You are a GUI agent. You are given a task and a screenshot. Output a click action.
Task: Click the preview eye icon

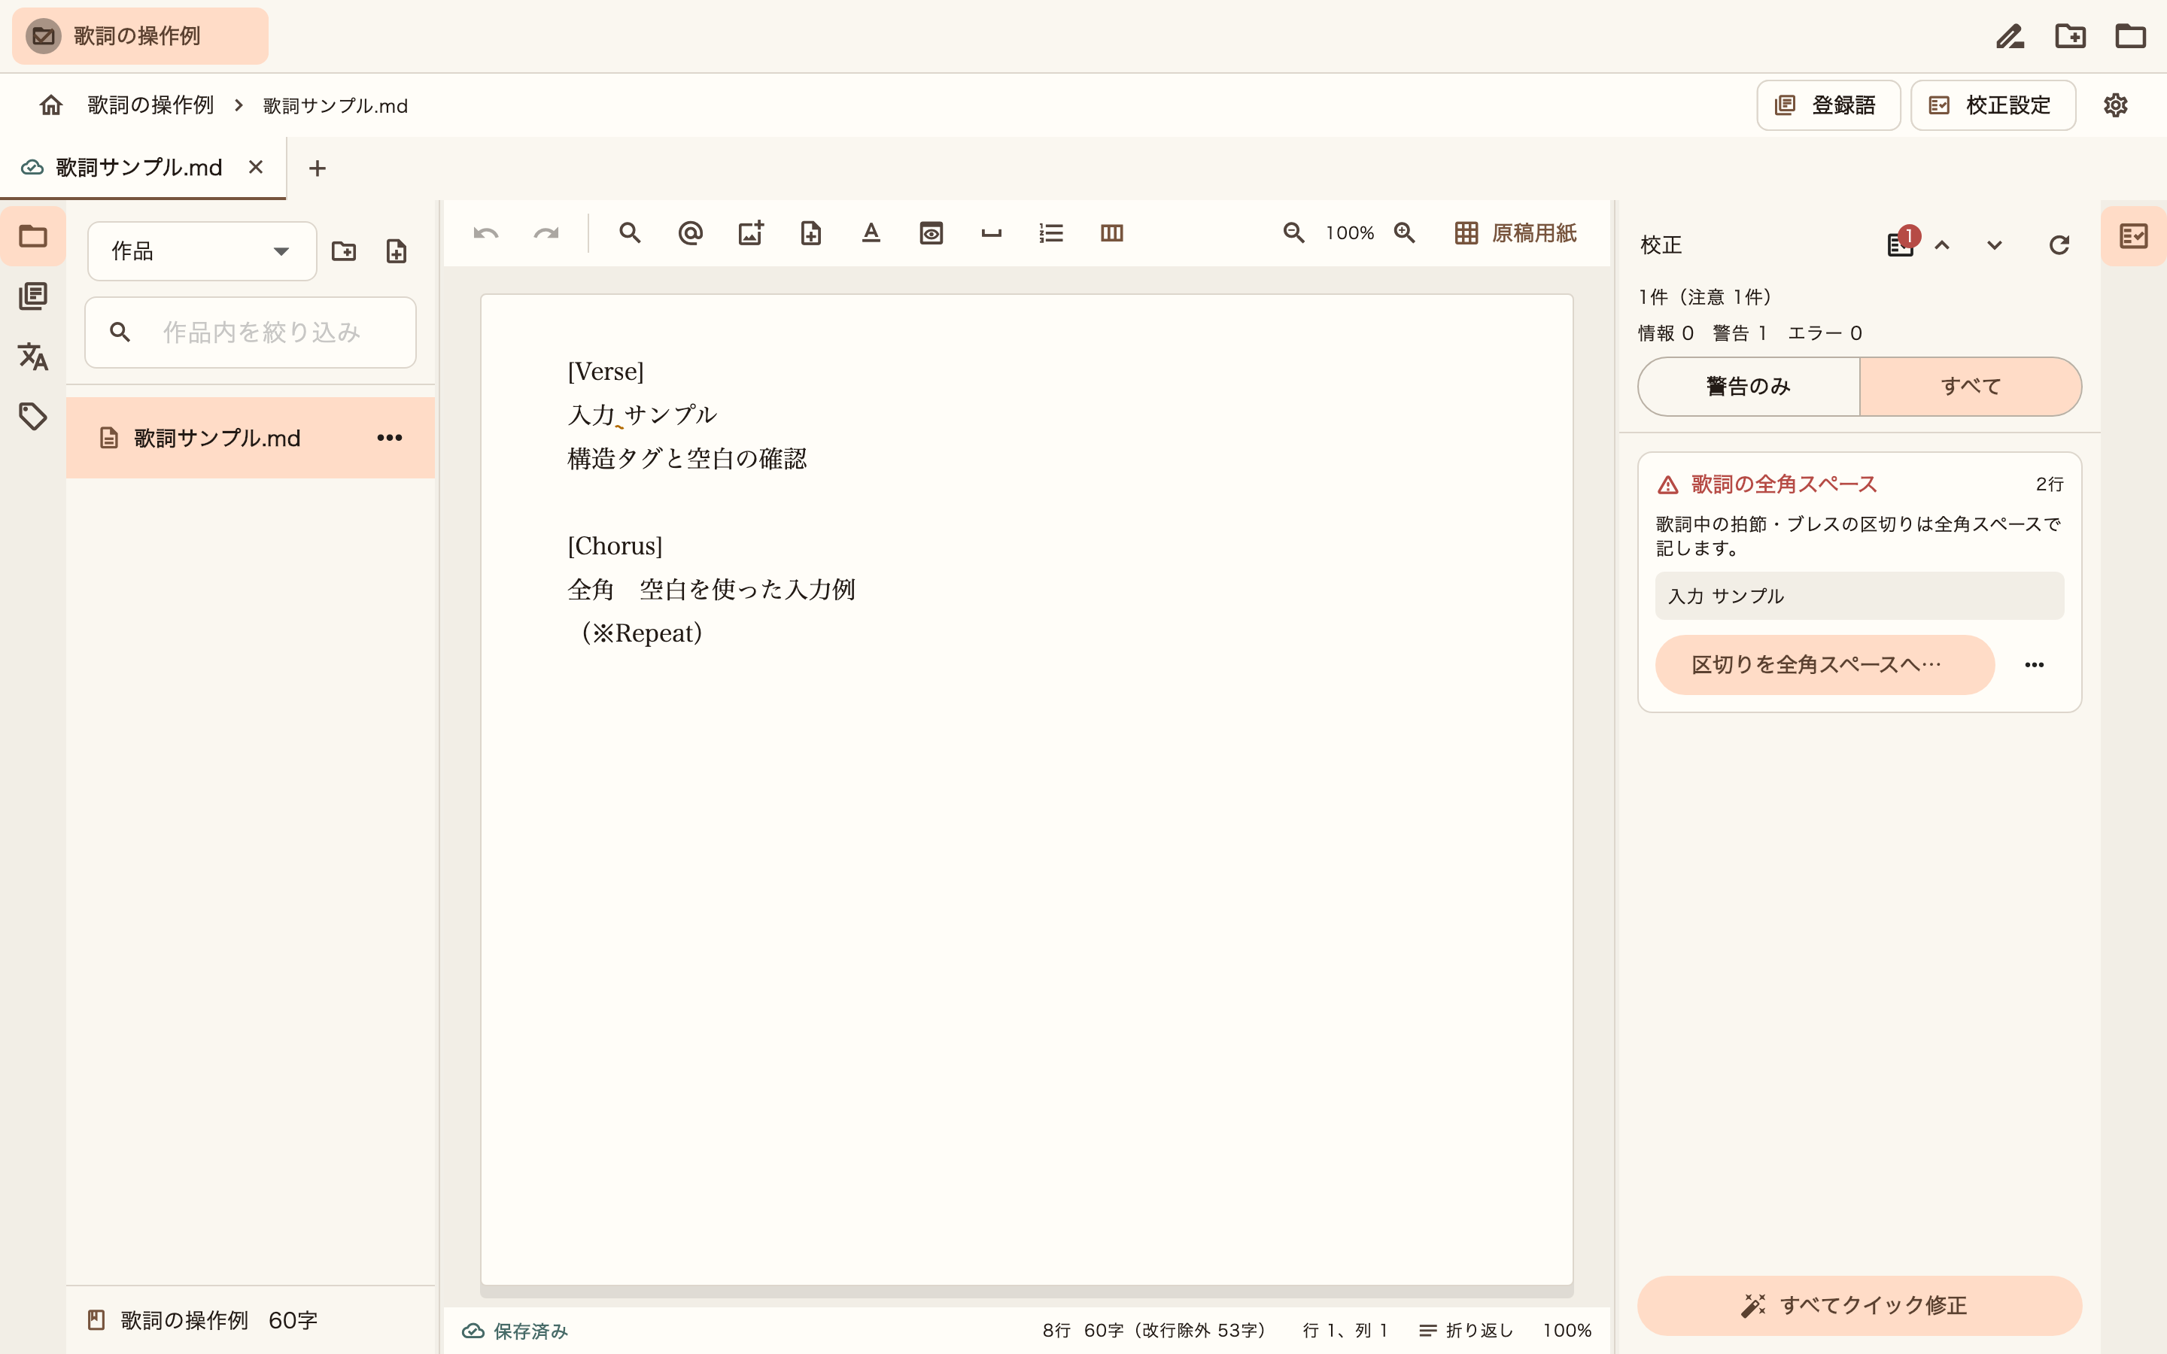click(x=932, y=234)
